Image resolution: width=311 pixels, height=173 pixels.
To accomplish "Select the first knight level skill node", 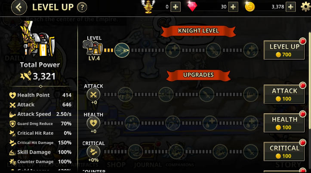I will tap(122, 50).
